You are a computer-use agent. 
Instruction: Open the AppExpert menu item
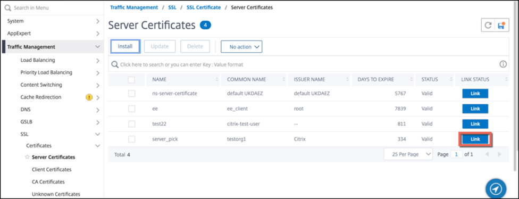coord(19,34)
